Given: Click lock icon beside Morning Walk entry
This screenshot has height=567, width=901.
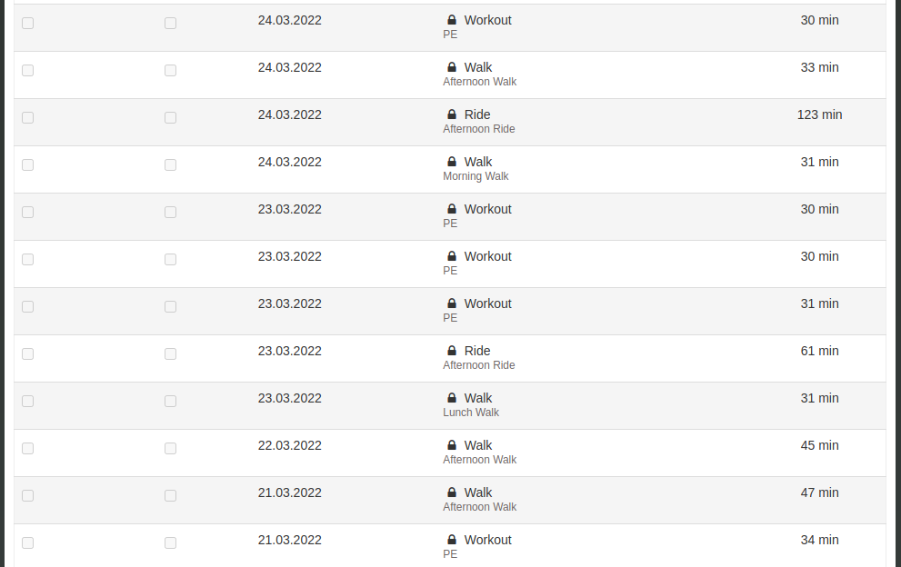Looking at the screenshot, I should (452, 162).
